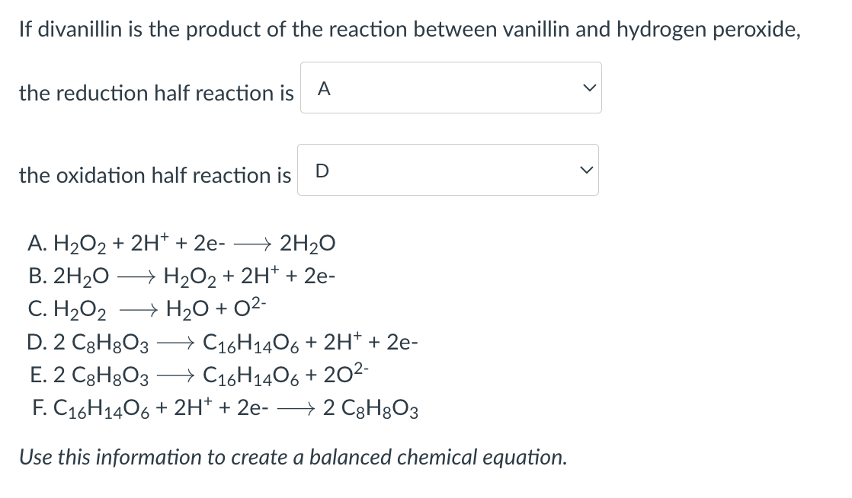Select the current answer A in the first dropdown

325,88
